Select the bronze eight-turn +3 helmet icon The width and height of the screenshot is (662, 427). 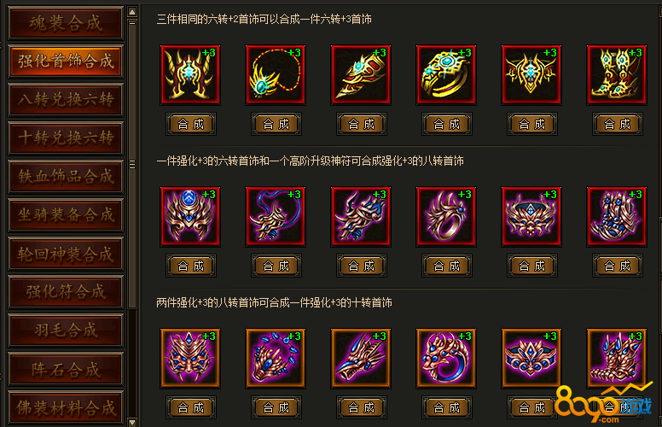(x=190, y=216)
